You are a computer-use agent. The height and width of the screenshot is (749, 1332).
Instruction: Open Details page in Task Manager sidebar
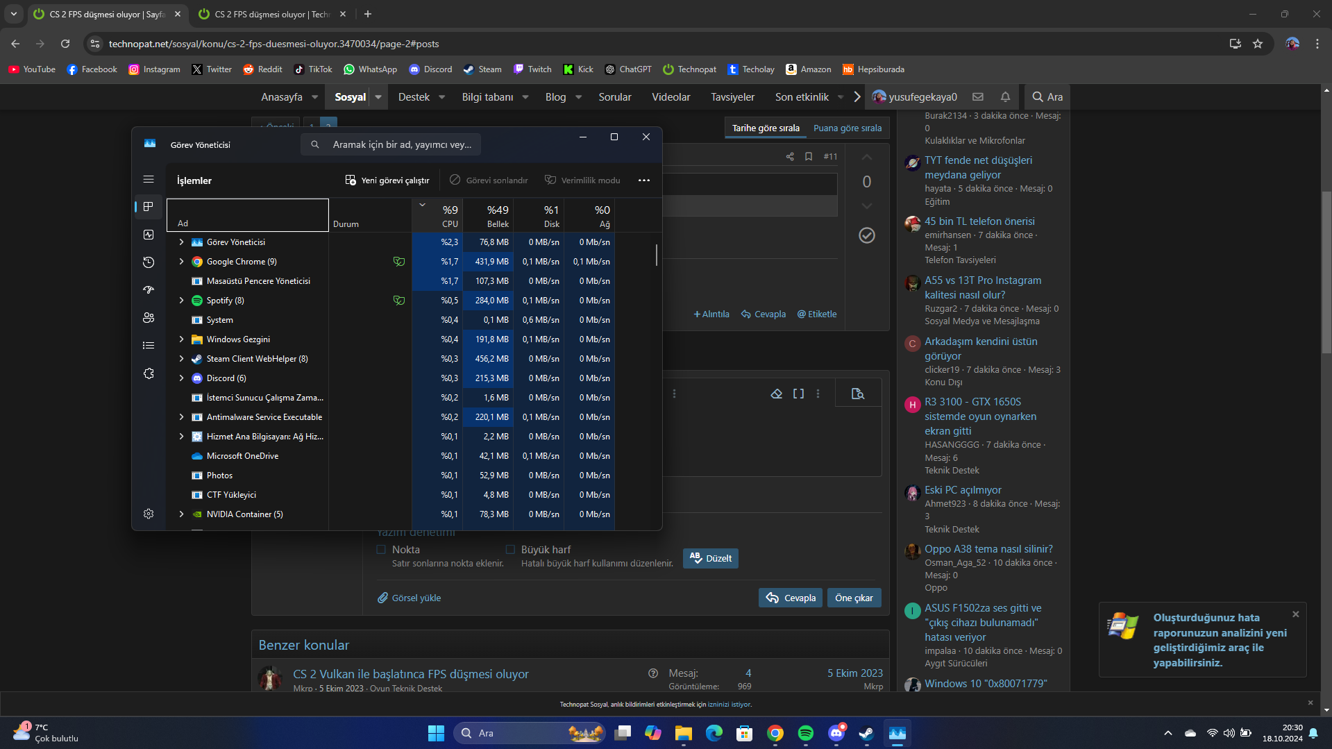(x=149, y=346)
